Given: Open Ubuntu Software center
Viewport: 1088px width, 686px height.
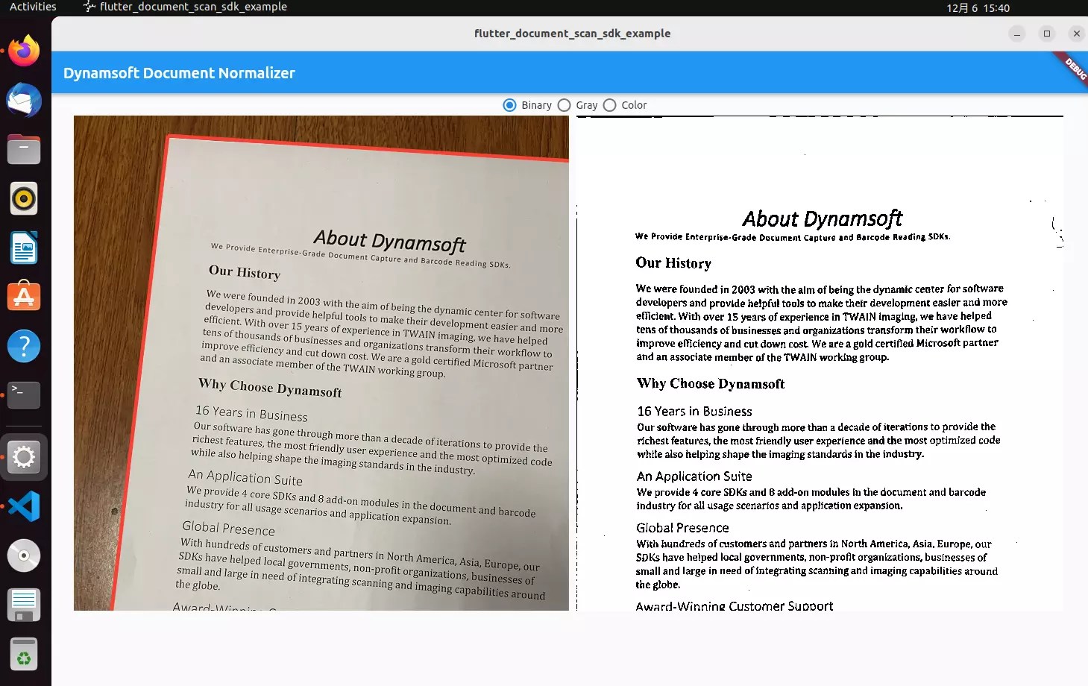Looking at the screenshot, I should pos(23,296).
